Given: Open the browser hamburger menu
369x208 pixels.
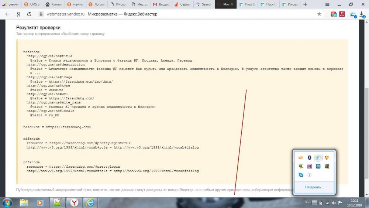Looking at the screenshot, I should coord(327,4).
